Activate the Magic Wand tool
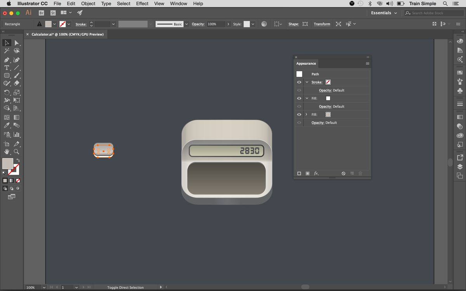Screen dimensions: 466x291 [x=7, y=51]
